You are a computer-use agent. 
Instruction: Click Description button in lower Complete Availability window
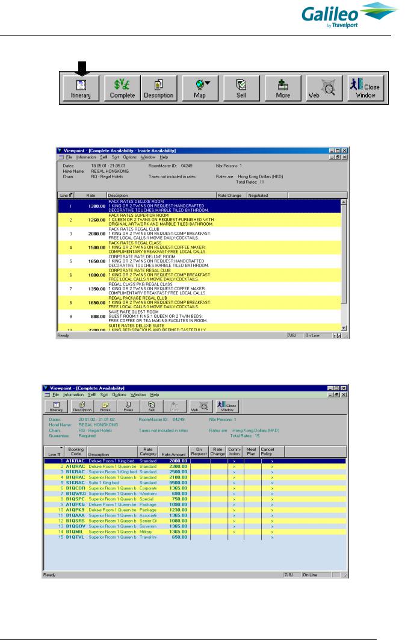[82, 406]
